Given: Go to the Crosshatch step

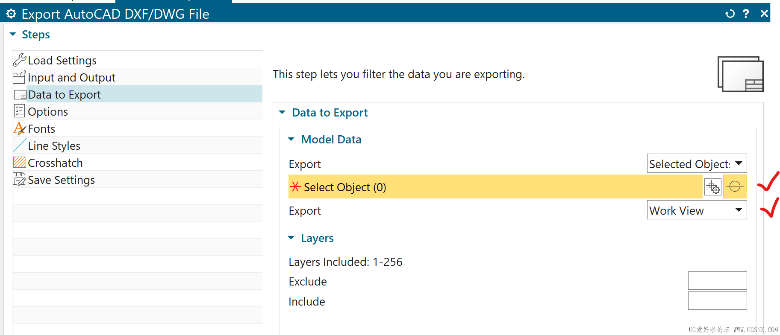Looking at the screenshot, I should click(x=138, y=162).
